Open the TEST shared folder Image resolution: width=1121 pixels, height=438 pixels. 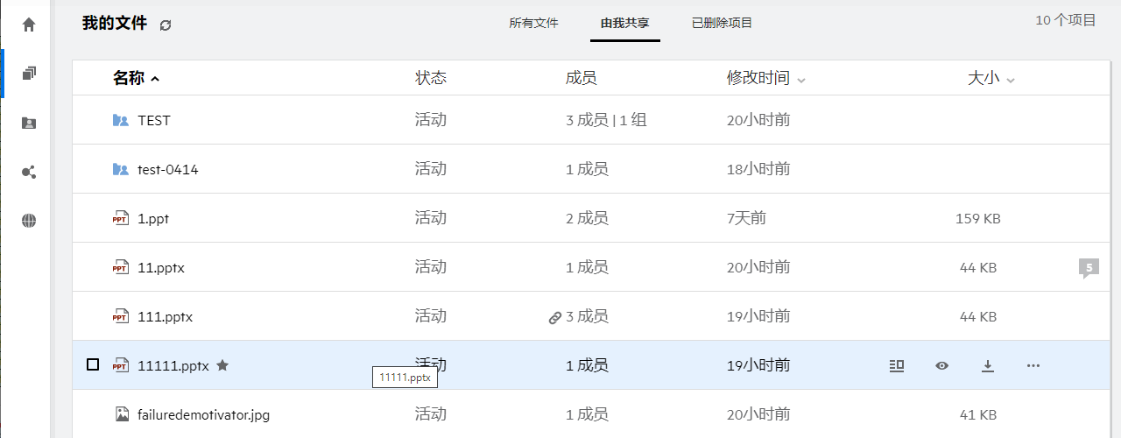tap(154, 120)
